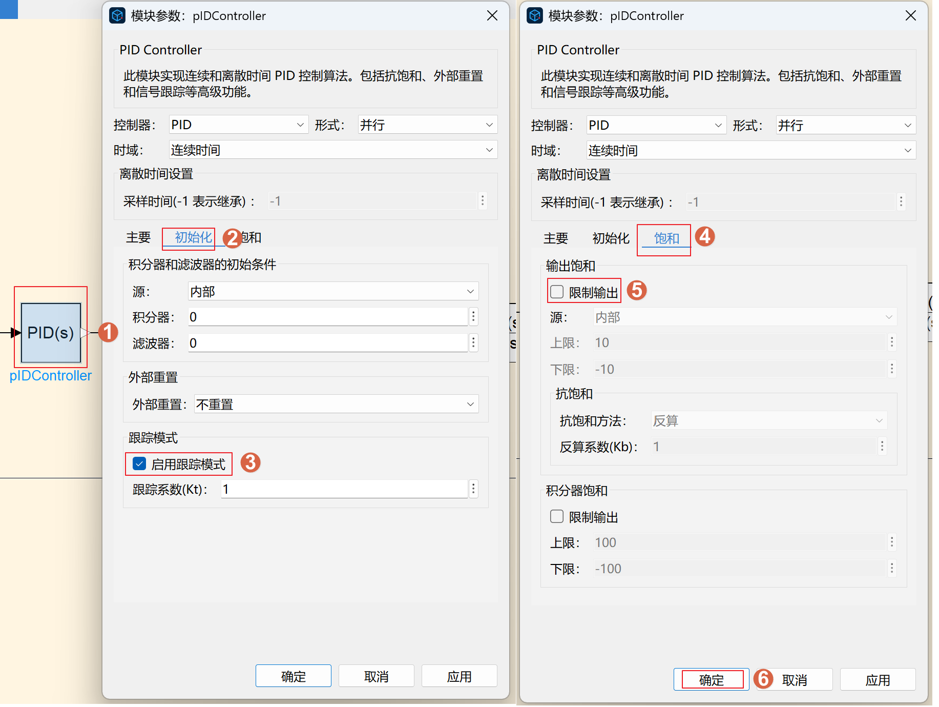Viewport: 939px width, 707px height.
Task: Switch to 饱和 tab in right dialog
Action: click(x=666, y=238)
